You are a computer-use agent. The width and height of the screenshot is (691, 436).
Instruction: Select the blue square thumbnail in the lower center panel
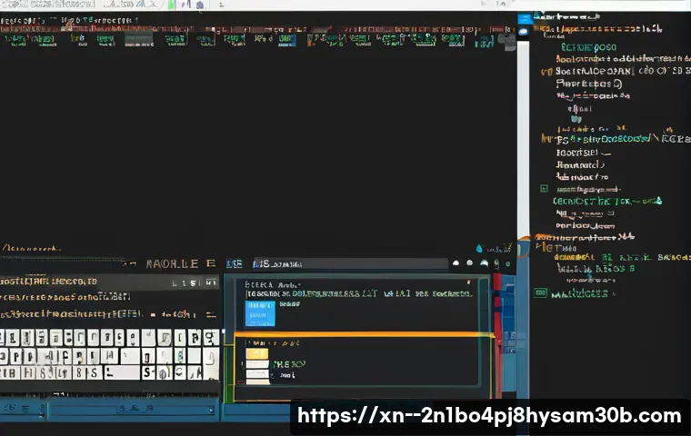(260, 313)
